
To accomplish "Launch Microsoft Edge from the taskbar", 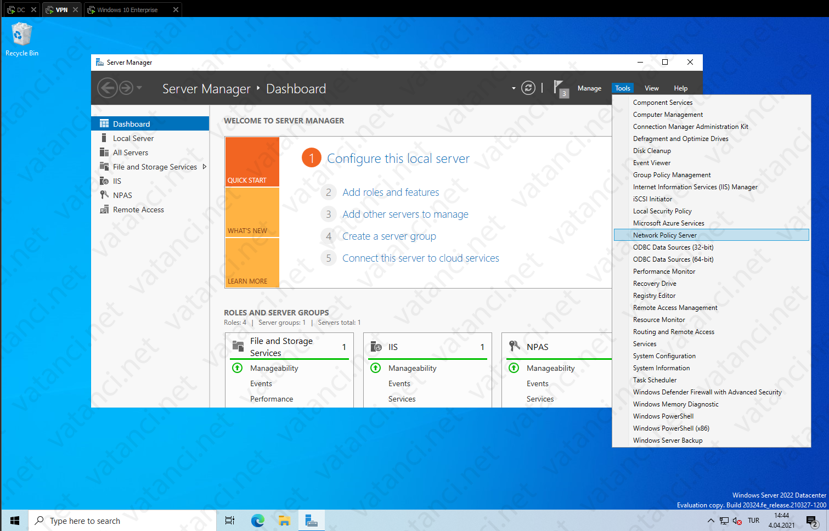I will coord(257,520).
